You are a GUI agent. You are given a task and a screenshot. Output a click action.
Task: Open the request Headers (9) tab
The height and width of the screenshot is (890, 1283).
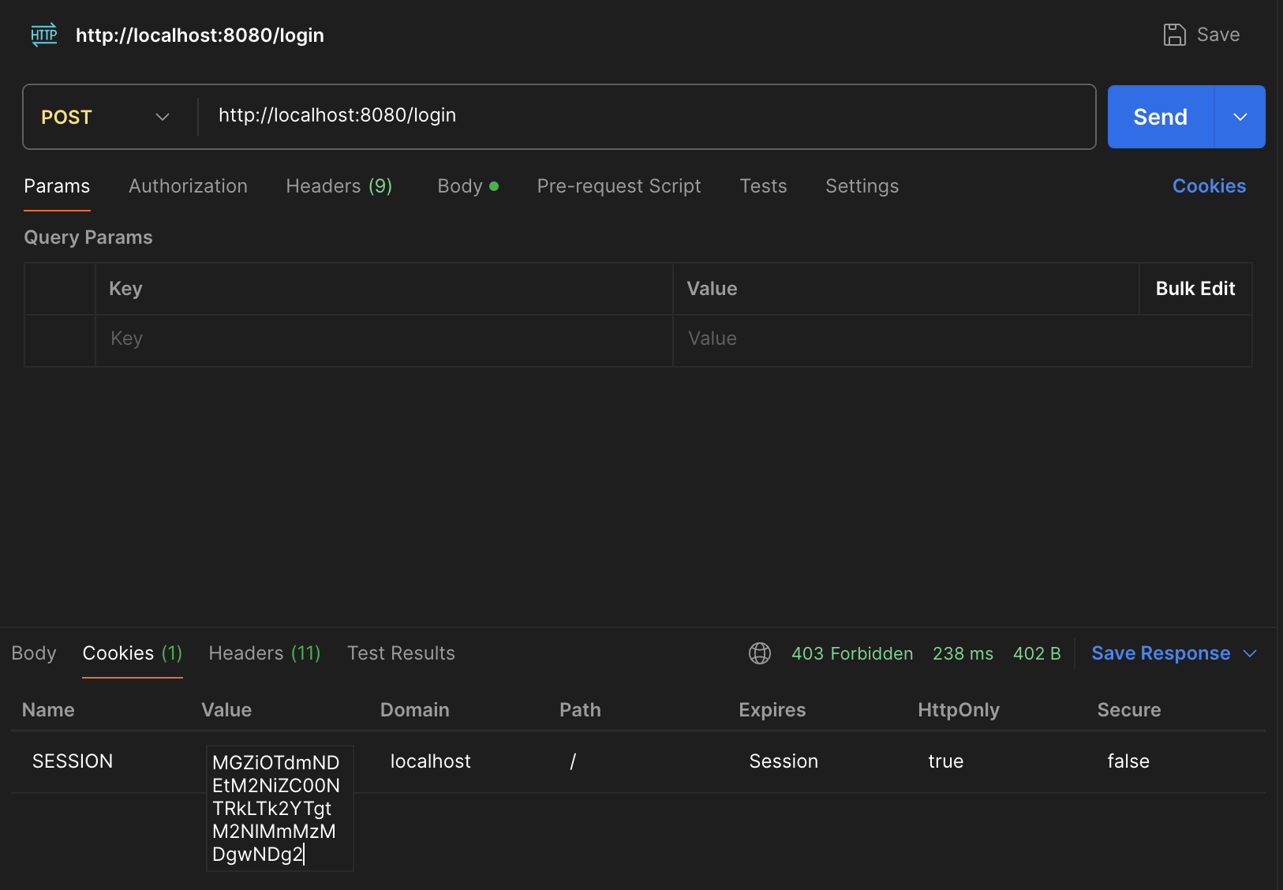339,186
